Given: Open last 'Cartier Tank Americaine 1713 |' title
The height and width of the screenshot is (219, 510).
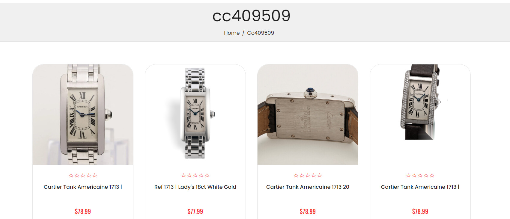Looking at the screenshot, I should pos(420,187).
